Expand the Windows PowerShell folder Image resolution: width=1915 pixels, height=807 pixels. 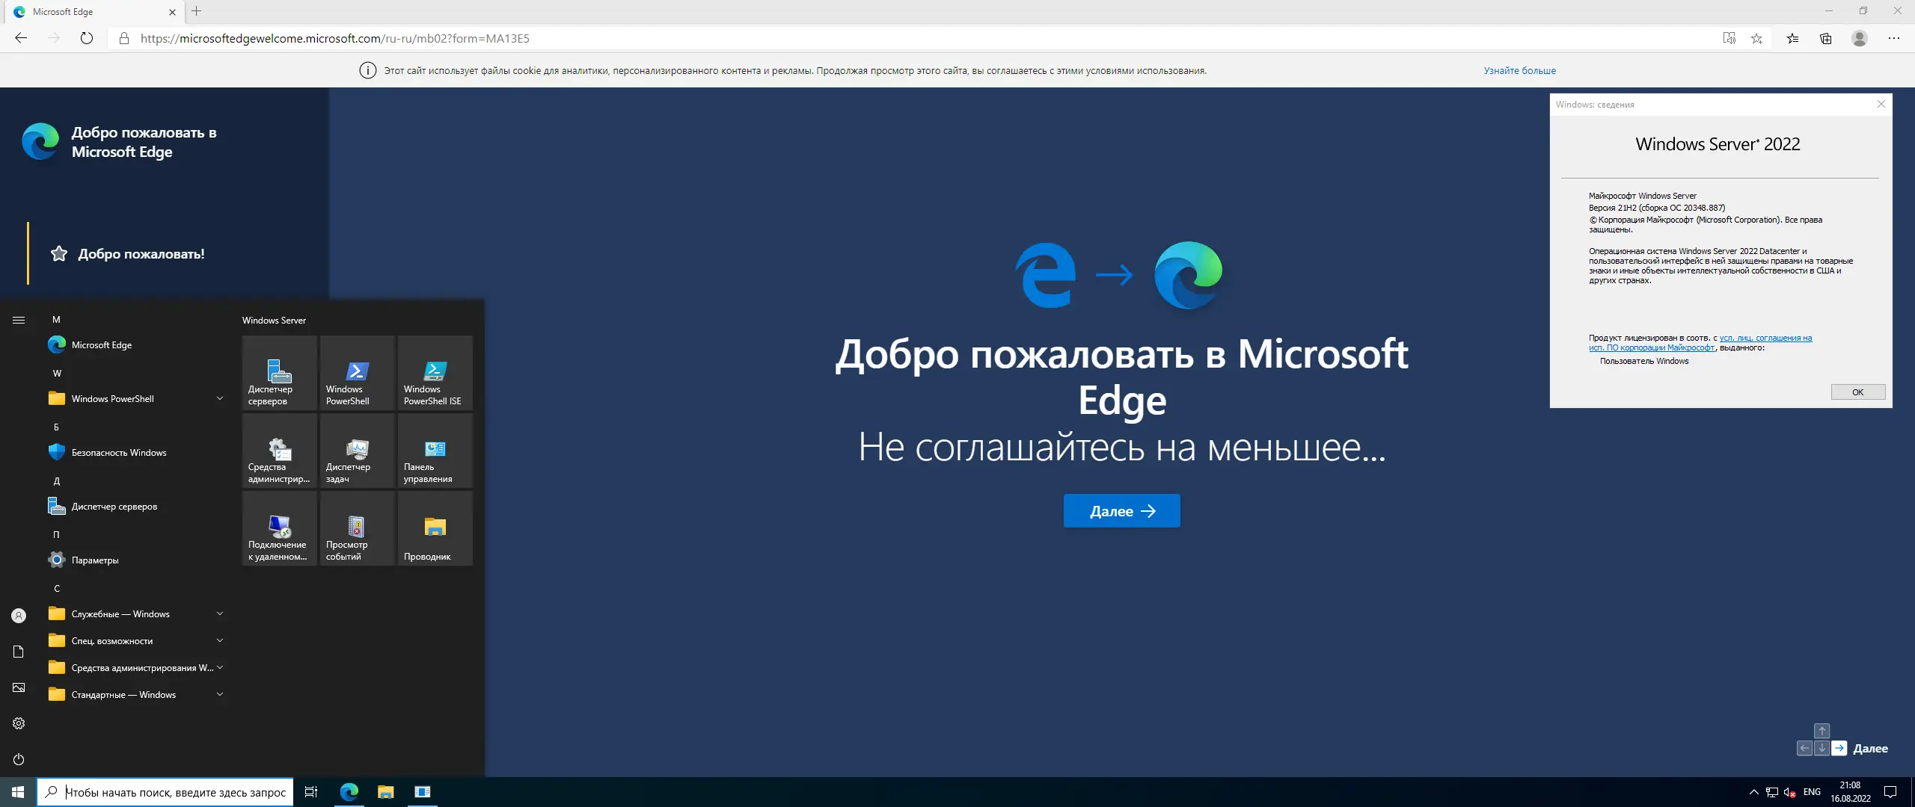[135, 399]
